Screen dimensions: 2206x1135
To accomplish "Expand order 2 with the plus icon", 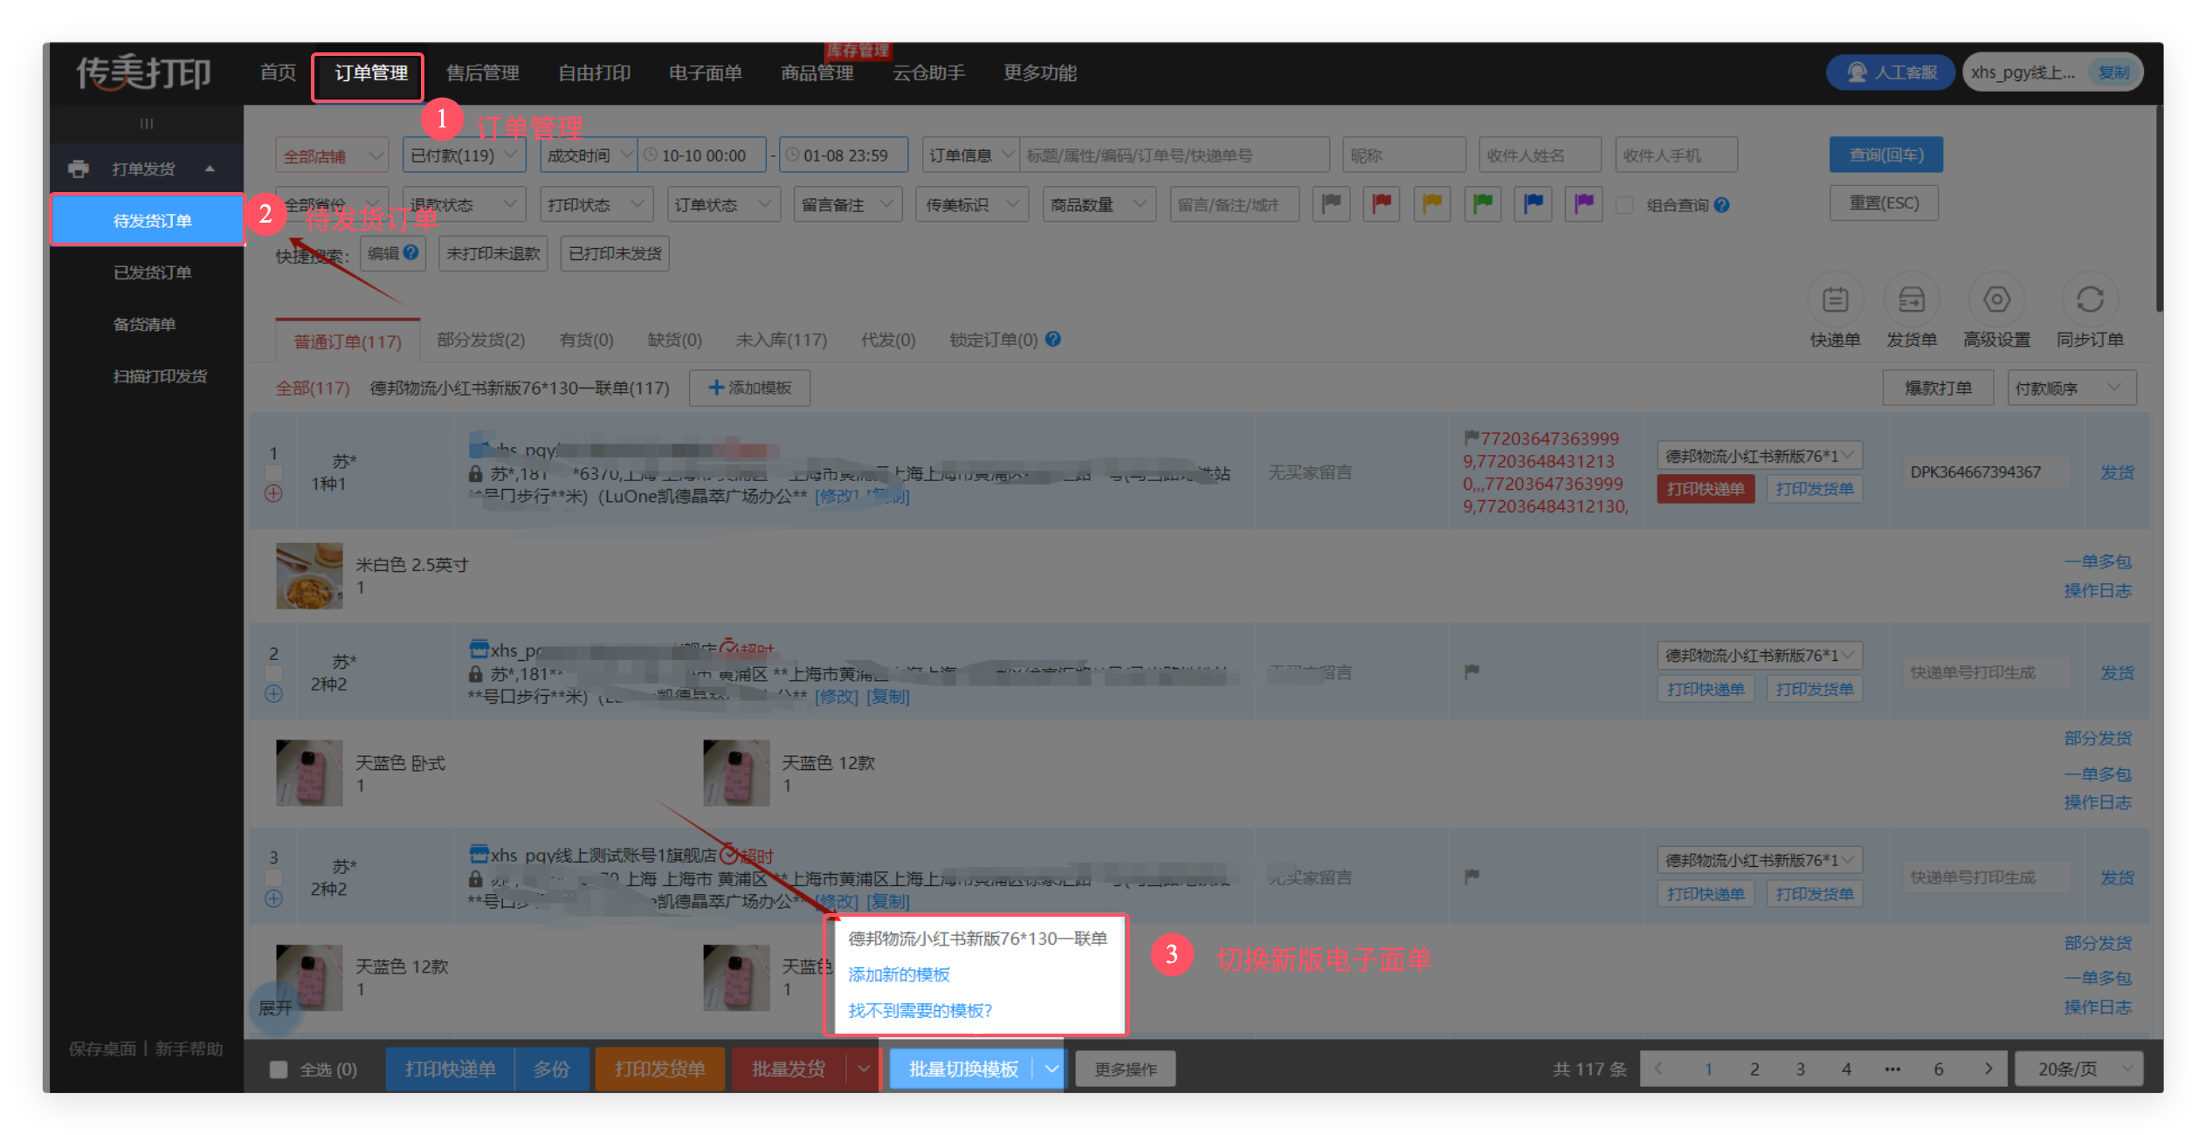I will coord(273,694).
